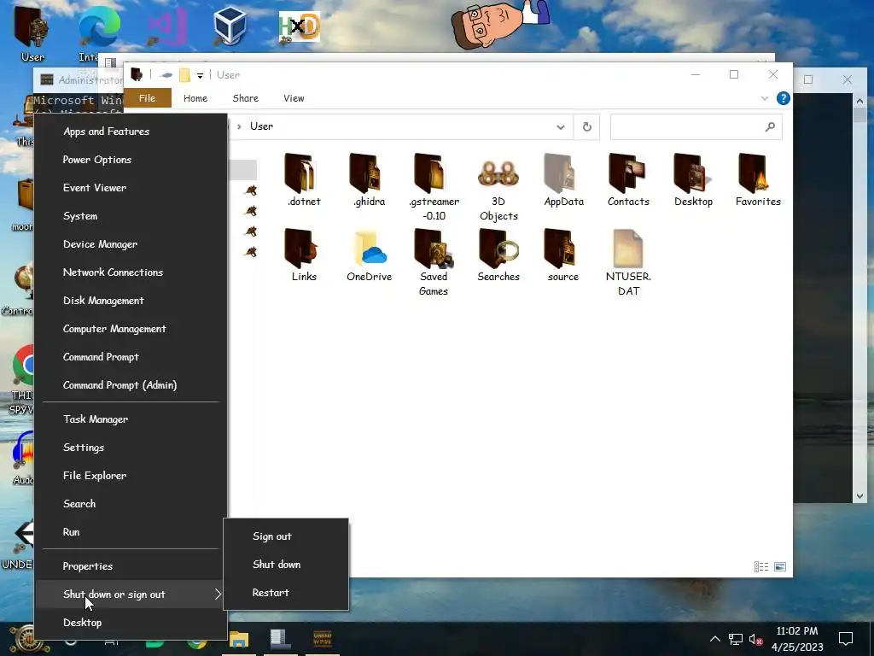874x656 pixels.
Task: Open the File ribbon tab
Action: 147,98
